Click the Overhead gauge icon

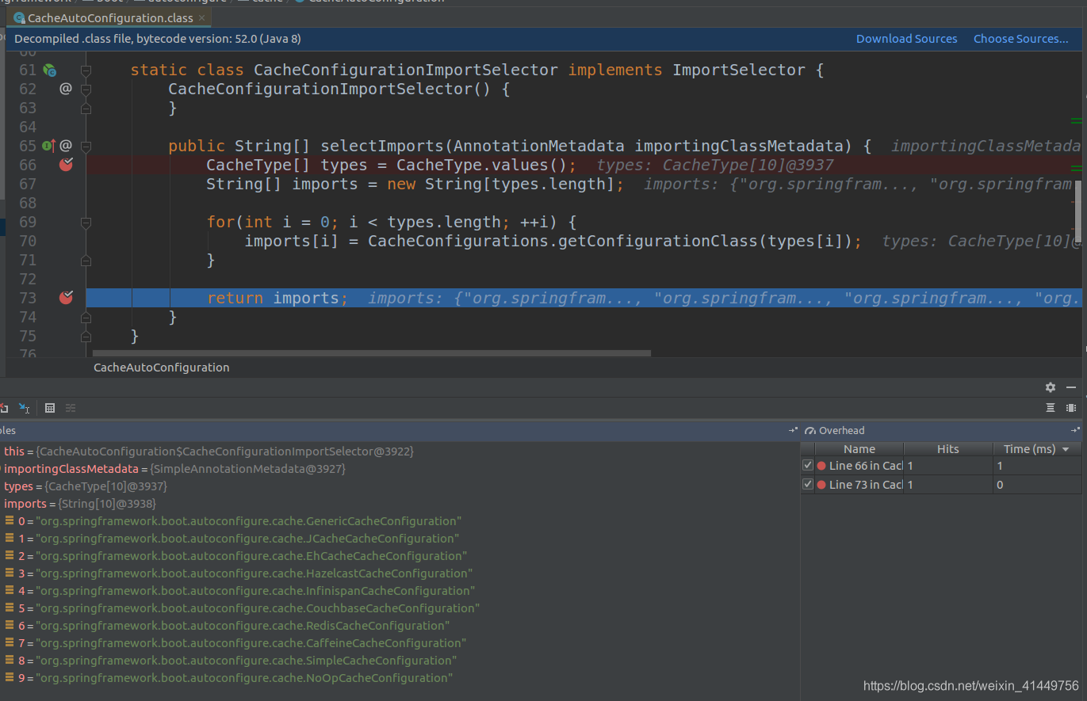coord(810,431)
